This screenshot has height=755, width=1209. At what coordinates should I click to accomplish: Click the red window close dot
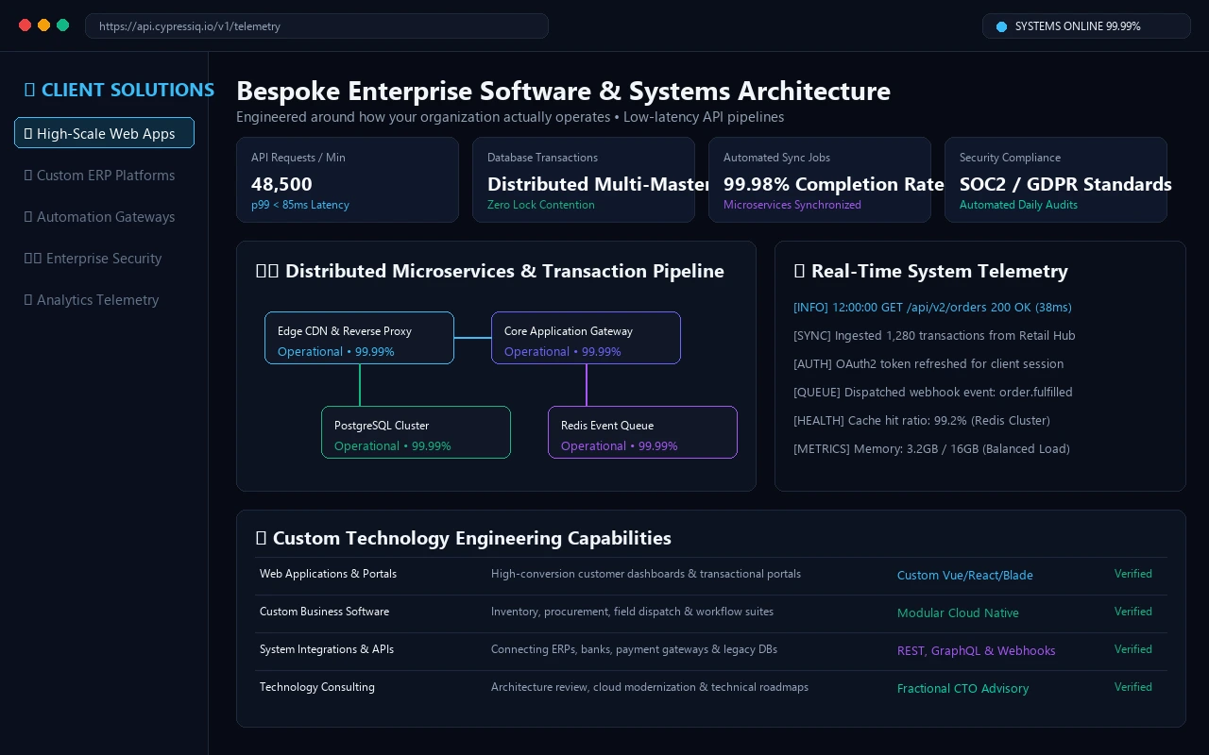(26, 25)
